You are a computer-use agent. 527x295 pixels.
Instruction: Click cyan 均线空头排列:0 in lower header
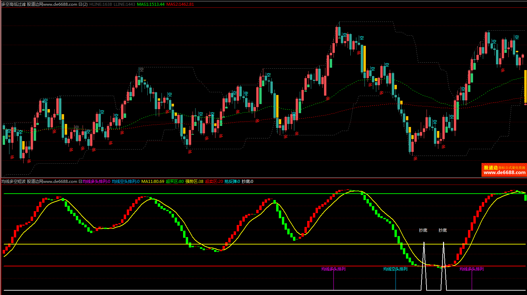126,182
